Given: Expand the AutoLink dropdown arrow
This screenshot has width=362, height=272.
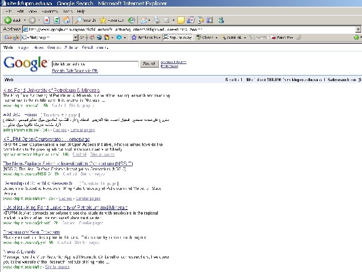Looking at the screenshot, I should [245, 38].
